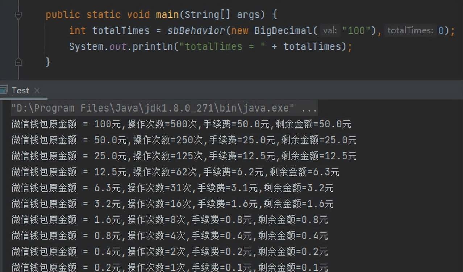This screenshot has height=272, width=463.
Task: Close the Test console tab
Action: [37, 91]
